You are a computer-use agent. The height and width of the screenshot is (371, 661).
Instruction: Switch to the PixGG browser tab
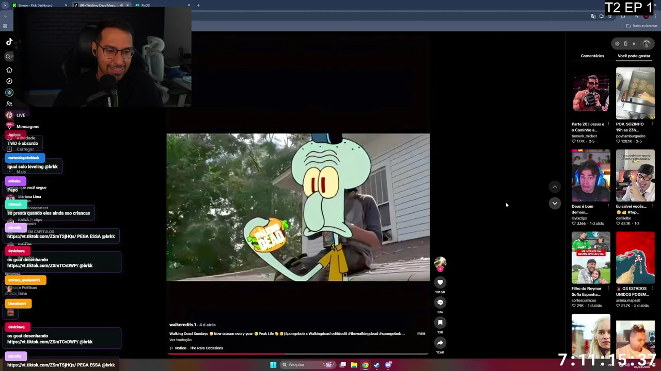(164, 5)
